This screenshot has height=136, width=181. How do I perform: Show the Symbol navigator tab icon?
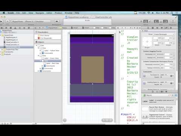(6, 28)
